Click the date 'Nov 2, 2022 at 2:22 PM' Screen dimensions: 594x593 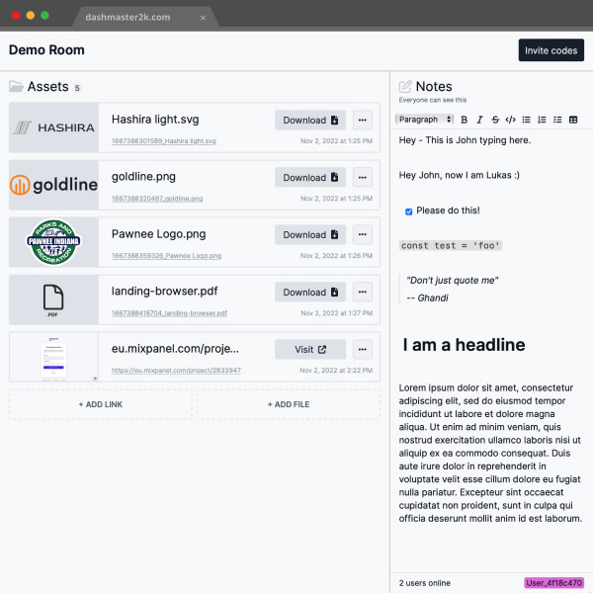tap(336, 371)
